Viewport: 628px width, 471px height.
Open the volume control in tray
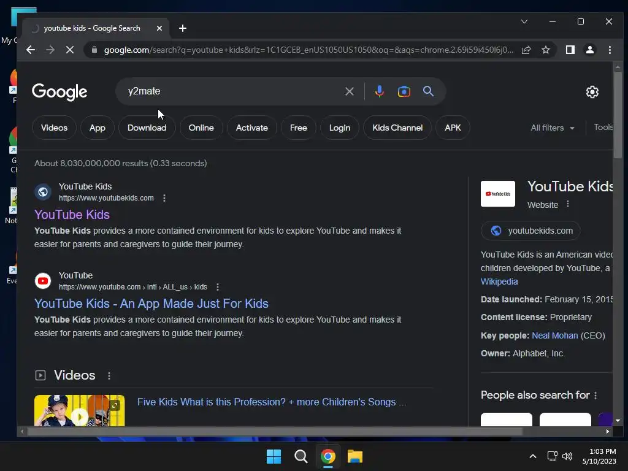coord(567,456)
